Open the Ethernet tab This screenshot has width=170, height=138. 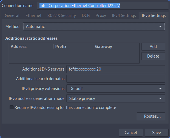(x=33, y=16)
